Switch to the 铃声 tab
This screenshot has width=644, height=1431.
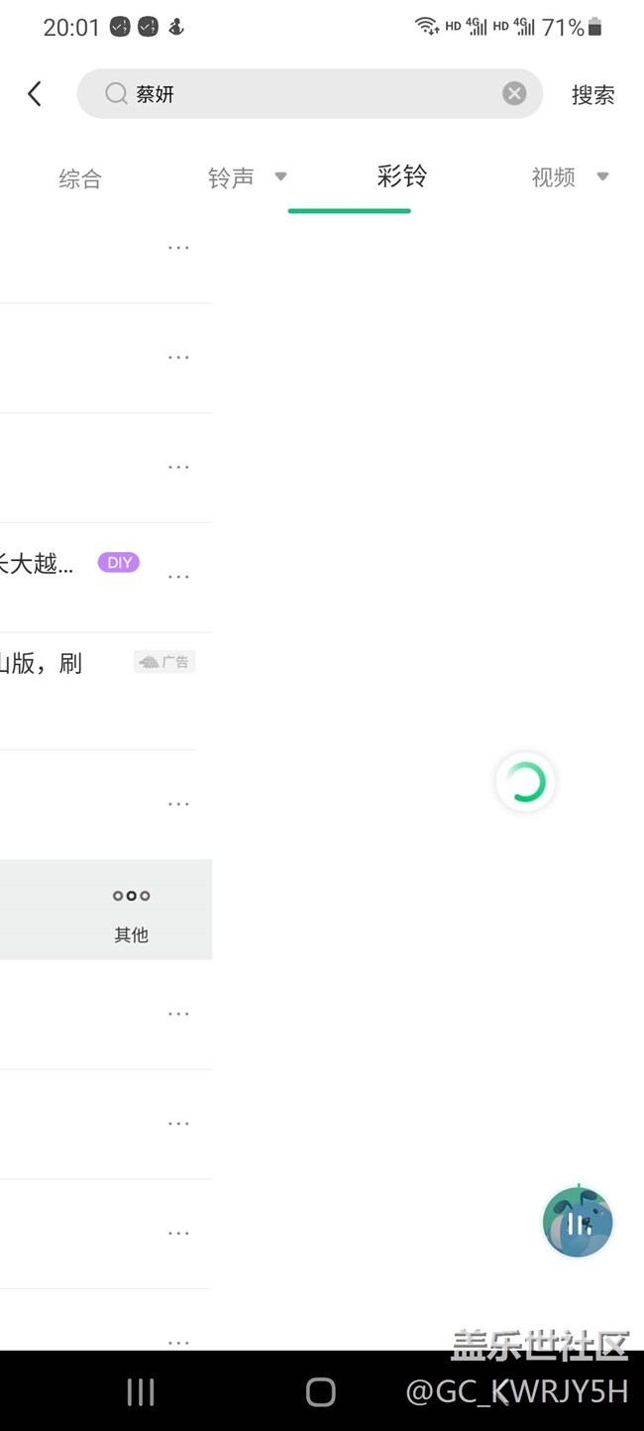tap(231, 177)
